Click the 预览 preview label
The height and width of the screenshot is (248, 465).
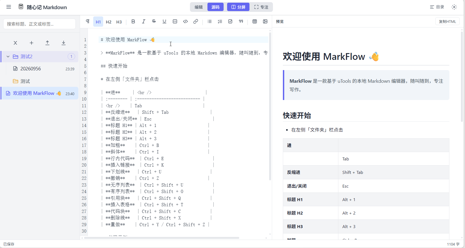click(x=280, y=22)
